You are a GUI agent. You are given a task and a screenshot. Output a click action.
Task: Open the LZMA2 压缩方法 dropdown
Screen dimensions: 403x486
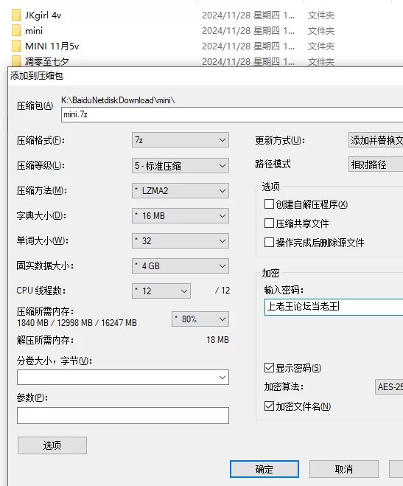click(181, 190)
